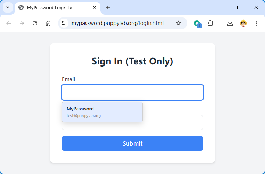The image size is (265, 174).
Task: Open the tab search dropdown
Action: pyautogui.click(x=8, y=7)
